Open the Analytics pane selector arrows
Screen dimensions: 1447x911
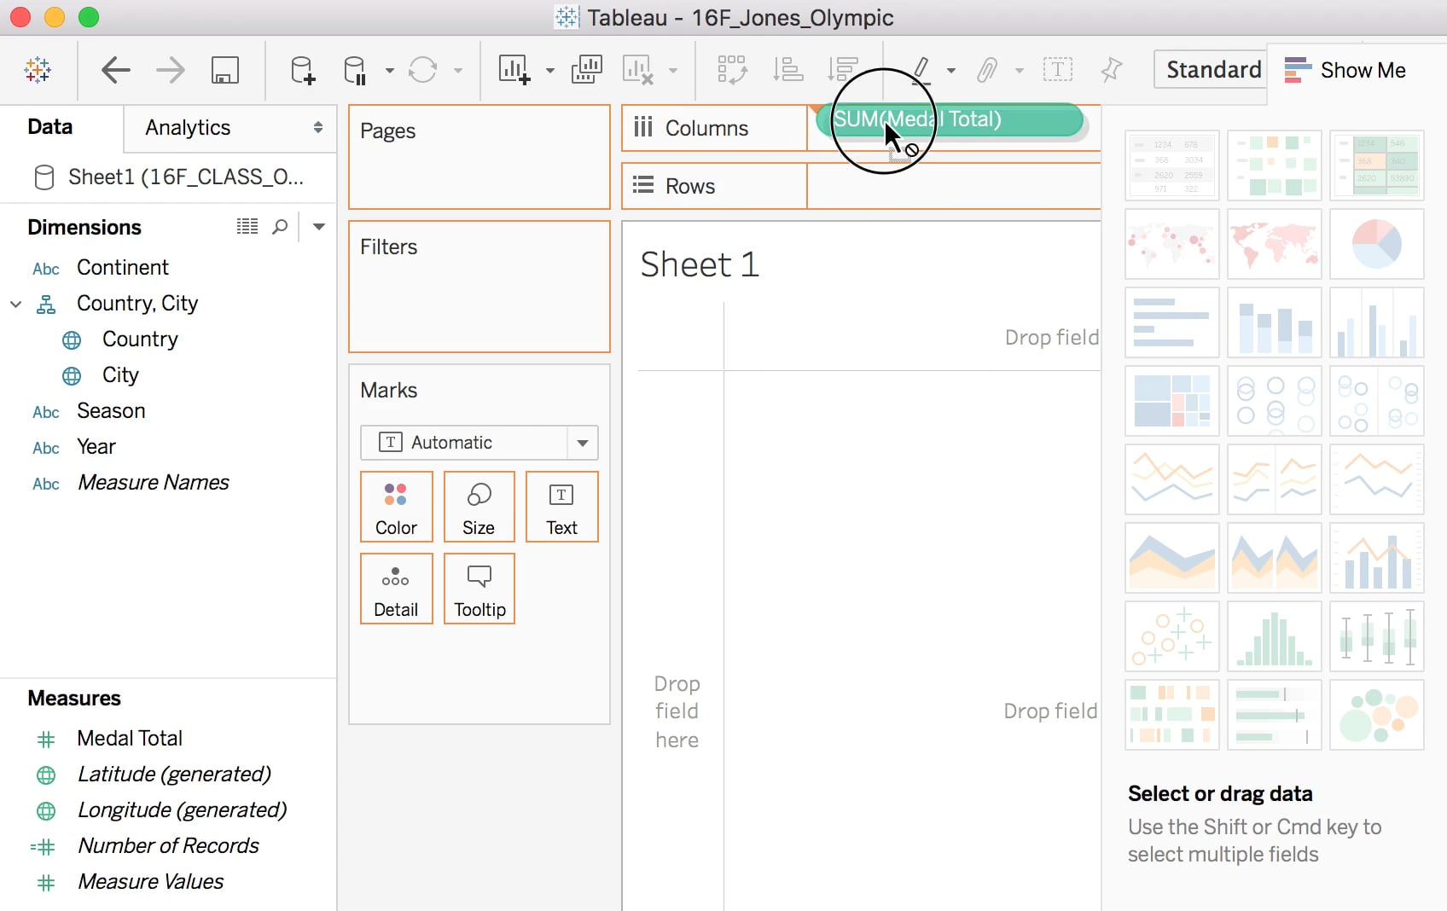[x=318, y=127]
